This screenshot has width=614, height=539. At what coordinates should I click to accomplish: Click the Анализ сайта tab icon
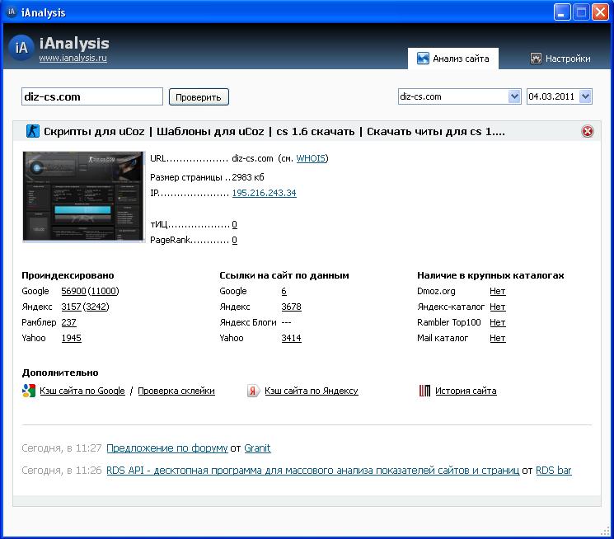[x=423, y=59]
